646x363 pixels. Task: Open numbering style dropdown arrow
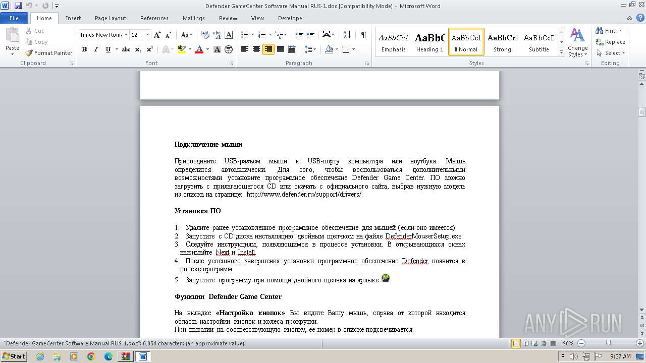point(270,35)
